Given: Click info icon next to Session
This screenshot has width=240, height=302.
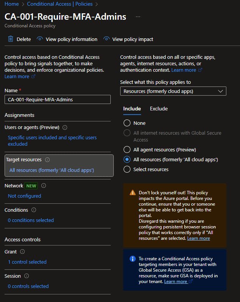Looking at the screenshot, I should [27, 276].
